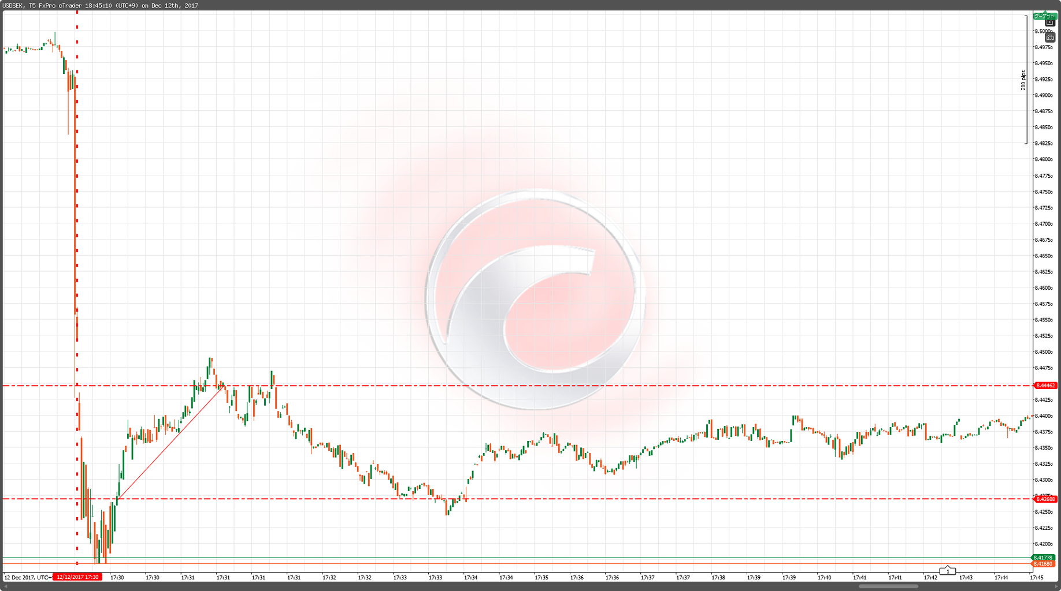Click the 17:40 time axis label
The image size is (1061, 591).
[x=825, y=577]
